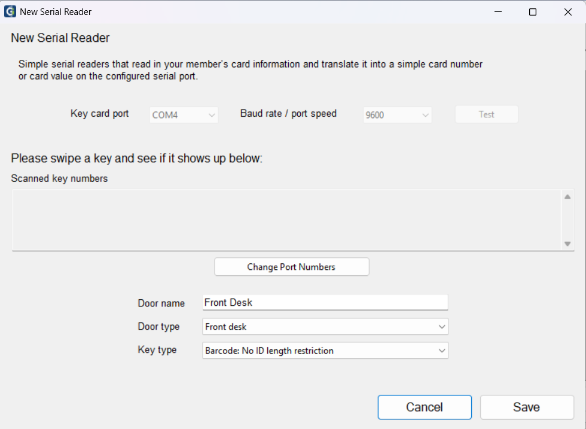Click the app icon in title bar
Screen dimensions: 586x429
coord(10,11)
